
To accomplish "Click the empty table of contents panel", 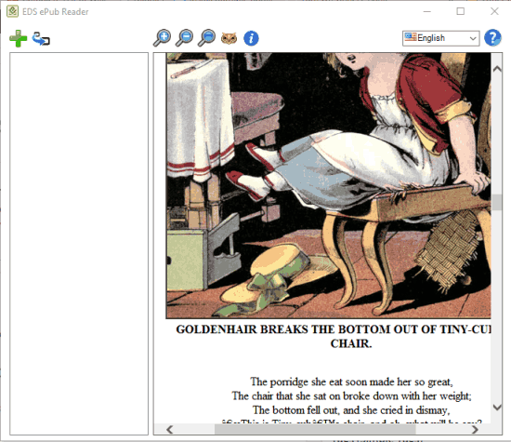I will [x=79, y=244].
